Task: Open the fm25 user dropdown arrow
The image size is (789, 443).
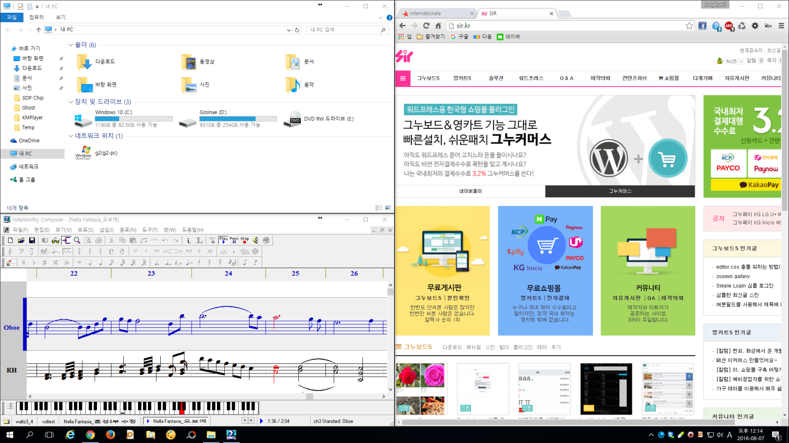Action: pos(741,62)
